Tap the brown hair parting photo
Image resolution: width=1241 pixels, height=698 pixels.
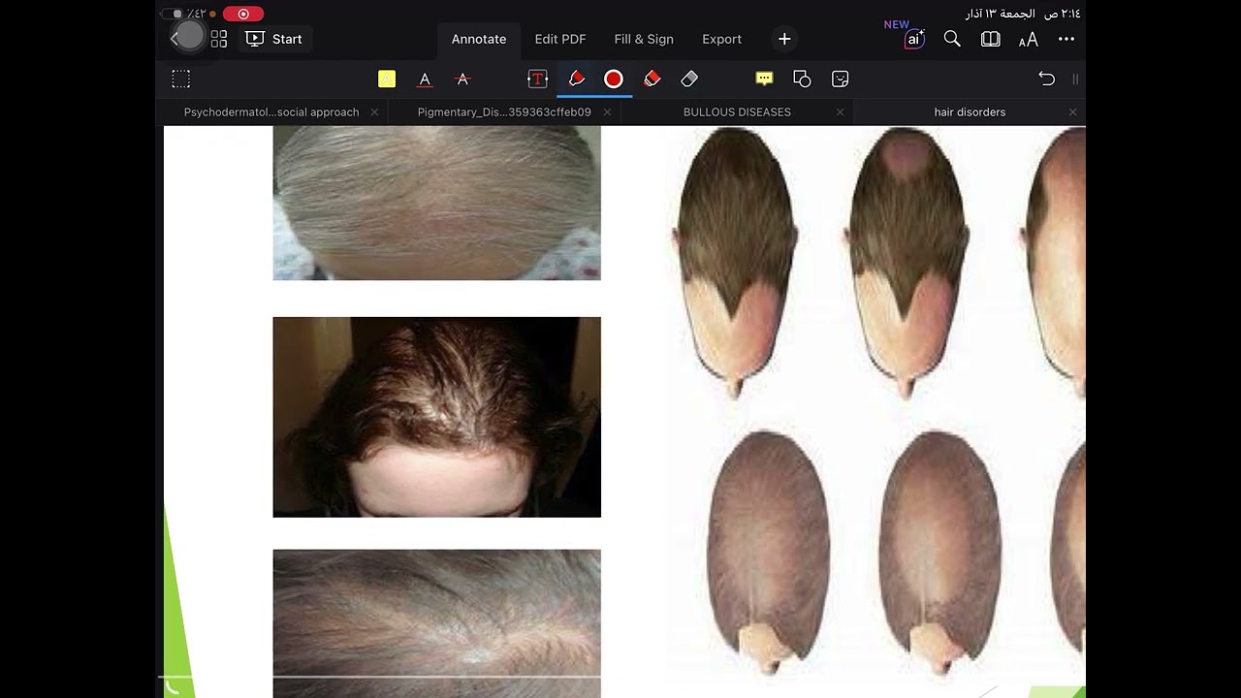click(x=437, y=417)
